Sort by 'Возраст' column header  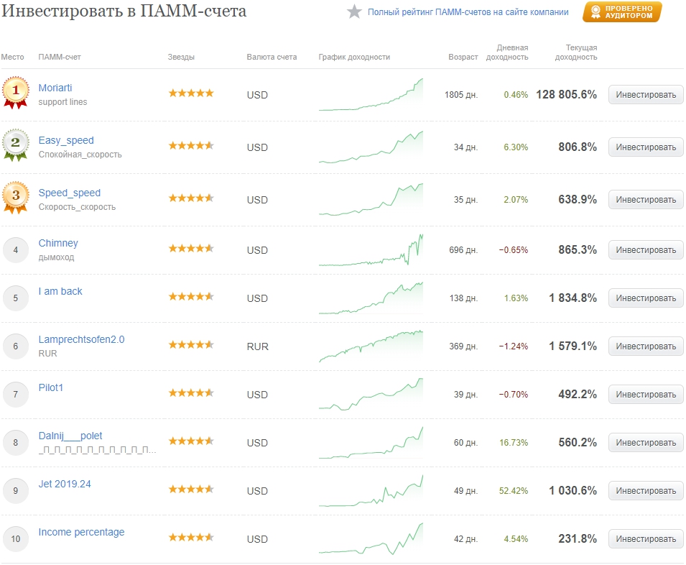pos(463,58)
